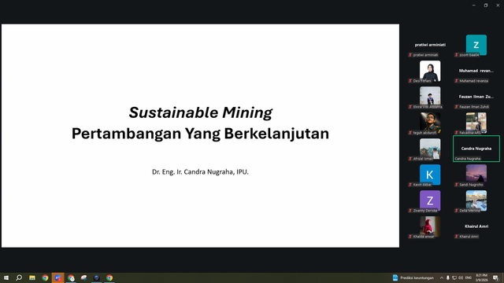
Task: Click the large 'Fauzan Ilman Zu...' tile name
Action: [x=476, y=97]
